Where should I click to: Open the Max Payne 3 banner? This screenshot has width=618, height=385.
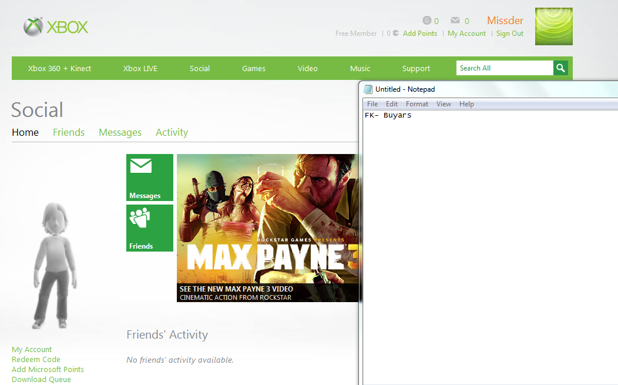pos(268,228)
